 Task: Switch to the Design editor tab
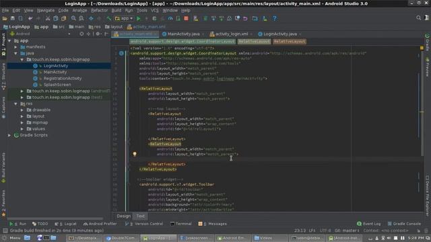(124, 216)
